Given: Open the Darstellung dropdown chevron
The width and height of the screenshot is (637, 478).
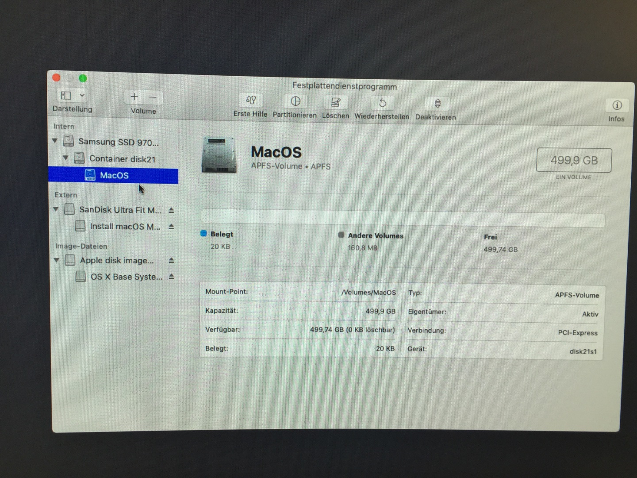Looking at the screenshot, I should pyautogui.click(x=82, y=95).
